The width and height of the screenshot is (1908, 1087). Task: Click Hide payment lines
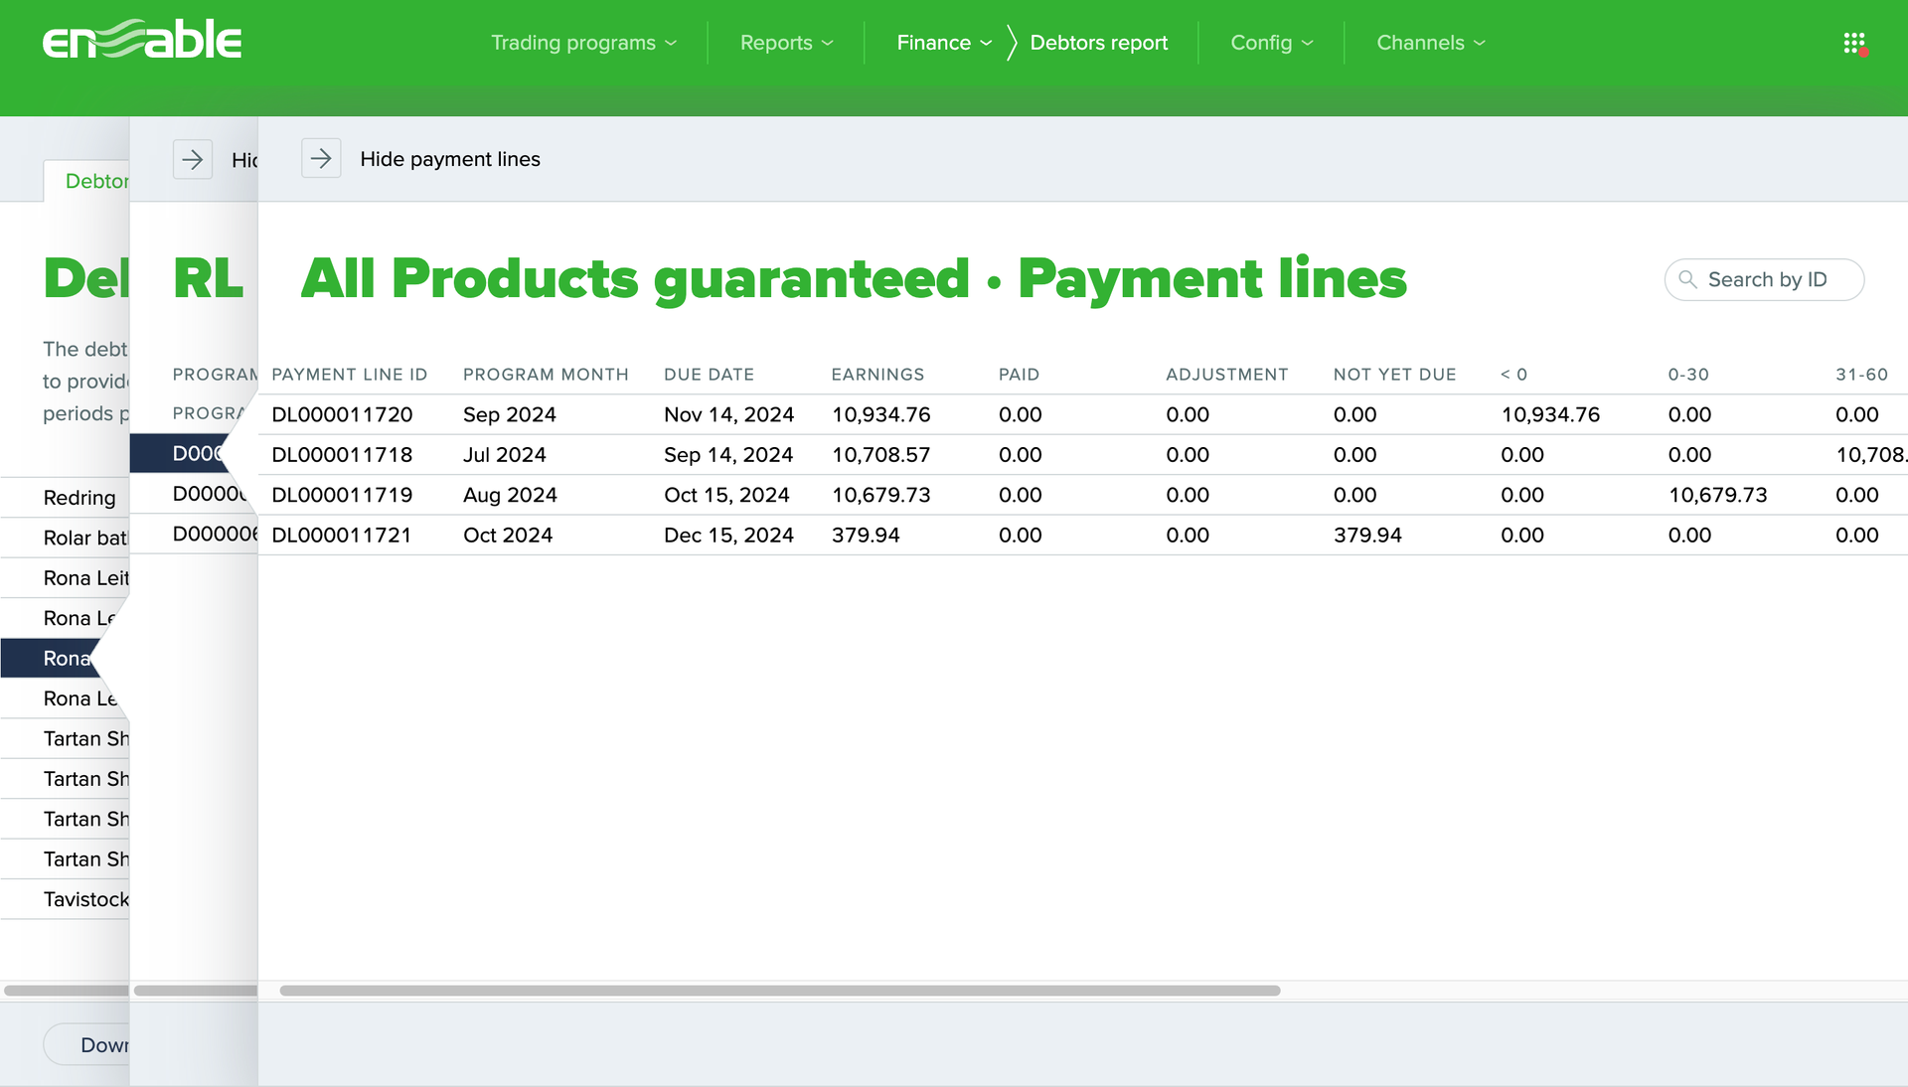[x=450, y=159]
